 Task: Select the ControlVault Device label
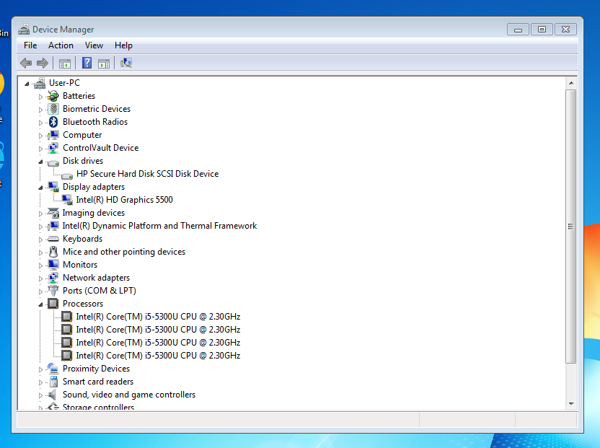[101, 148]
